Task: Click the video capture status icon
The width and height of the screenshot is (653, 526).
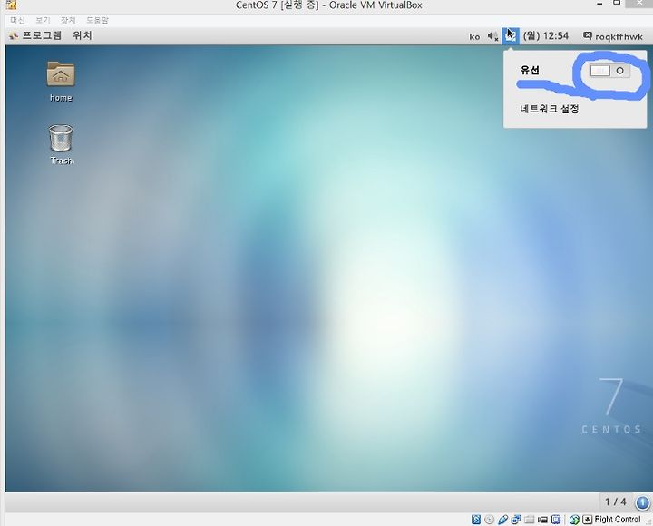Action: [x=542, y=520]
